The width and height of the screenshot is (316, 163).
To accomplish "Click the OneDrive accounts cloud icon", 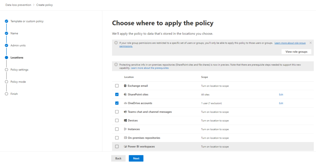I will (x=126, y=103).
